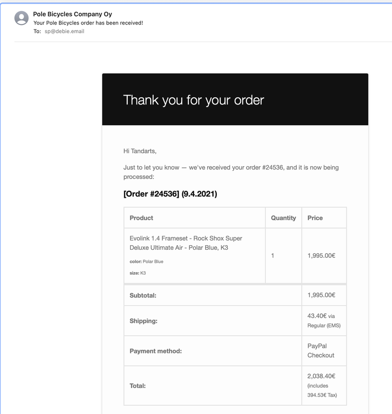Click the Total row label
Image resolution: width=392 pixels, height=414 pixels.
tap(138, 386)
